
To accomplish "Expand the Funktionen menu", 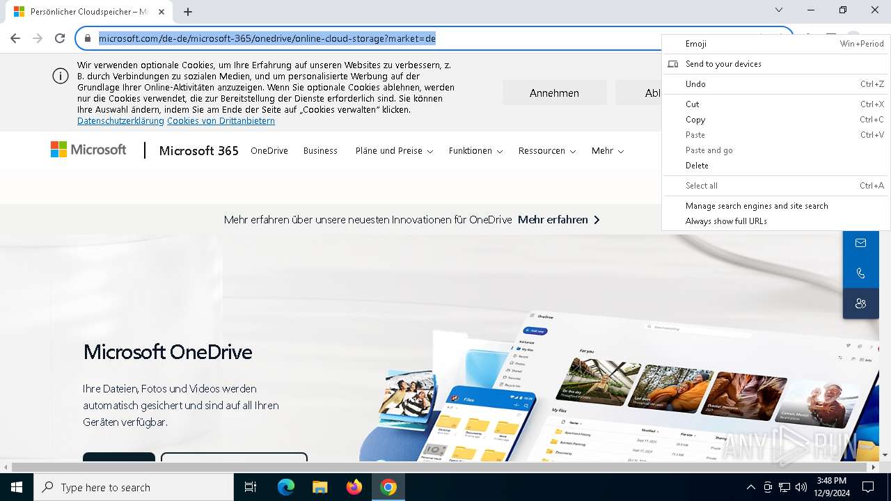I will [x=475, y=150].
